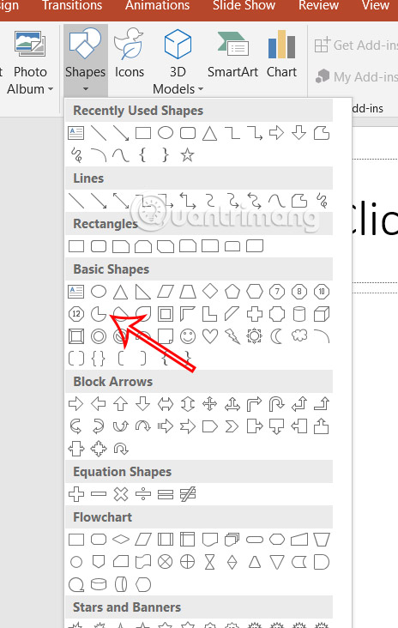Insert the Cloud shape
The image size is (398, 628).
(299, 335)
